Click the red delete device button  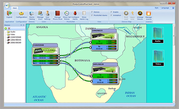[x=9, y=28]
